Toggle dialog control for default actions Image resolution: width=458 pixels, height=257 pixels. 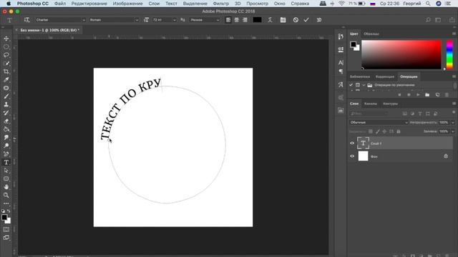[x=358, y=85]
